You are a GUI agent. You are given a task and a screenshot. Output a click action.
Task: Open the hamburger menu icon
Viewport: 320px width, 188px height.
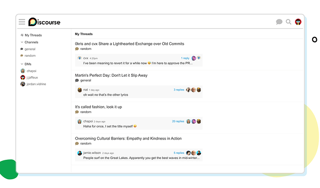22,22
